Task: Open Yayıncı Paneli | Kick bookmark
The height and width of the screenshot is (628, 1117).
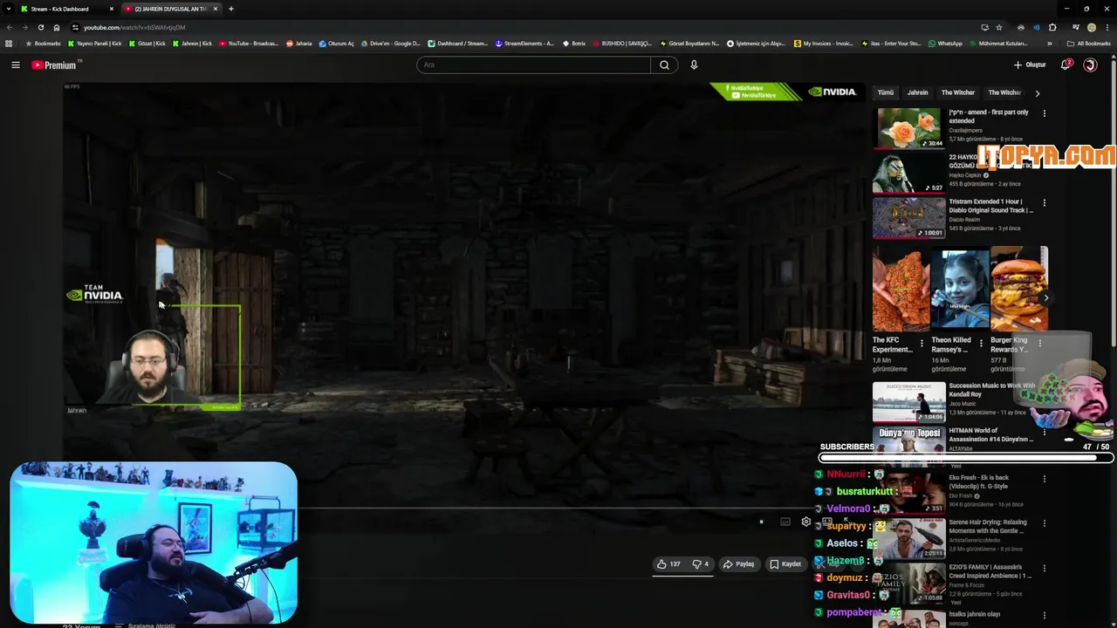Action: 95,44
